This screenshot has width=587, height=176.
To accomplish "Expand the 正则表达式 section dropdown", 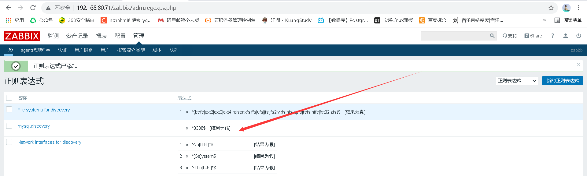I will coord(517,81).
